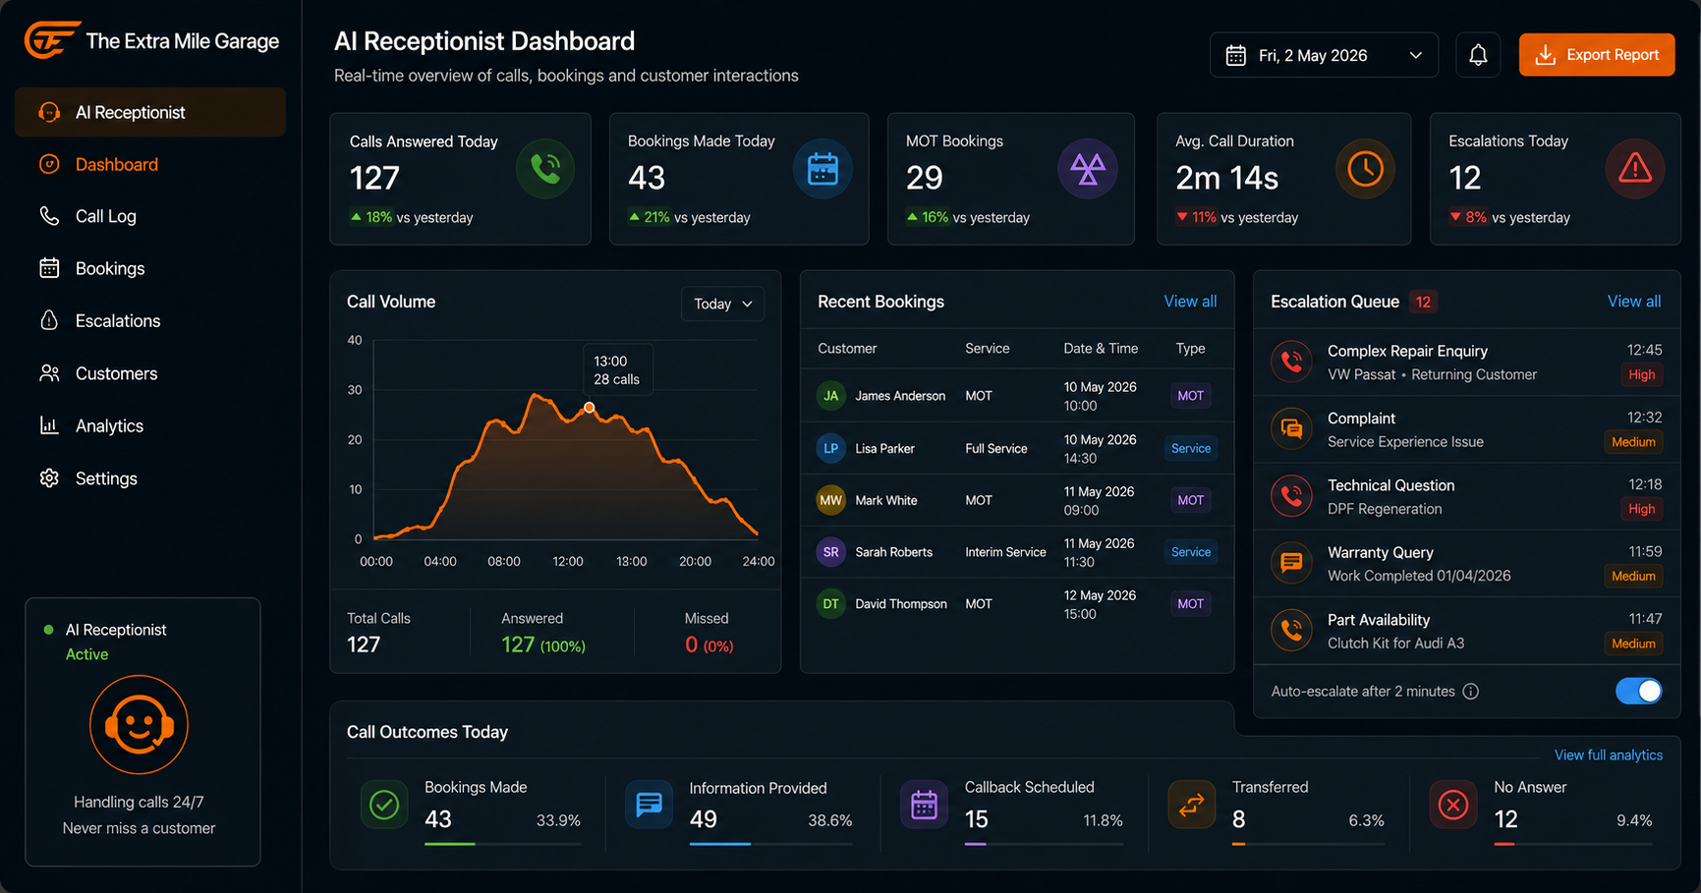Click View all in Recent Bookings
This screenshot has width=1701, height=893.
pos(1190,302)
